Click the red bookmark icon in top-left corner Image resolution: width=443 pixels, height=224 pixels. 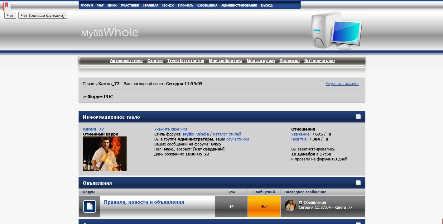5,6
